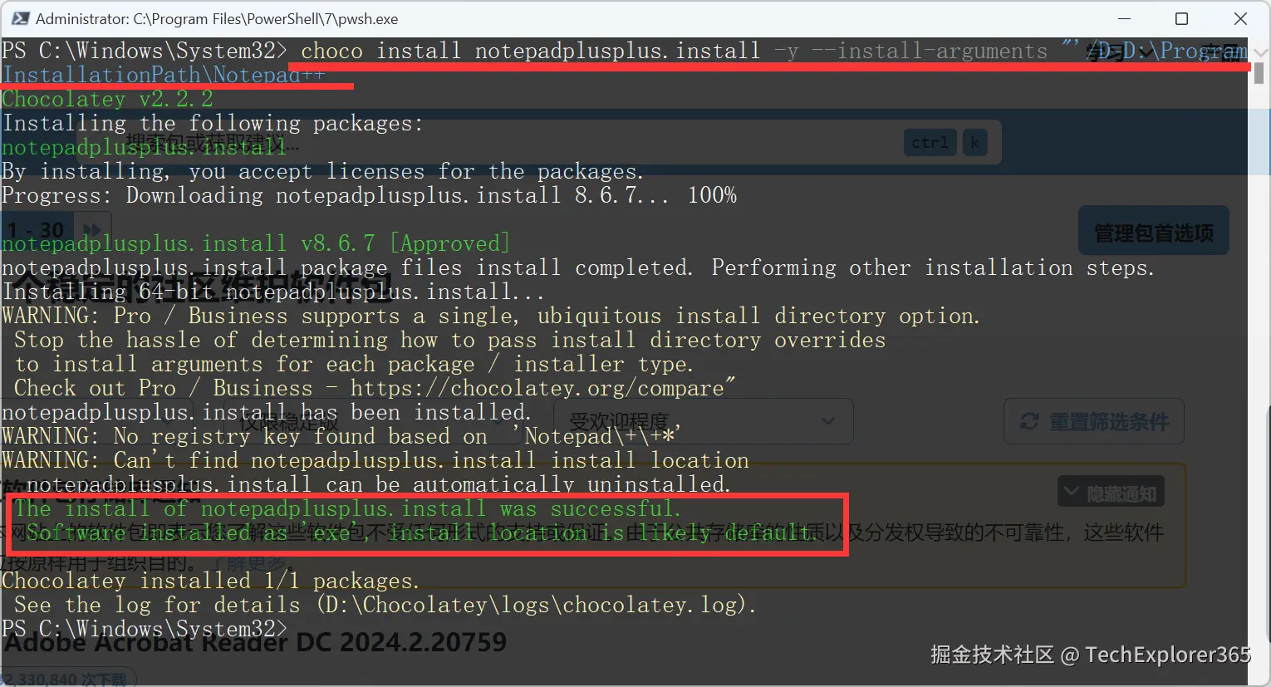Maximize the pwsh.exe terminal window
Screen dimensions: 1271x687
pyautogui.click(x=1182, y=18)
